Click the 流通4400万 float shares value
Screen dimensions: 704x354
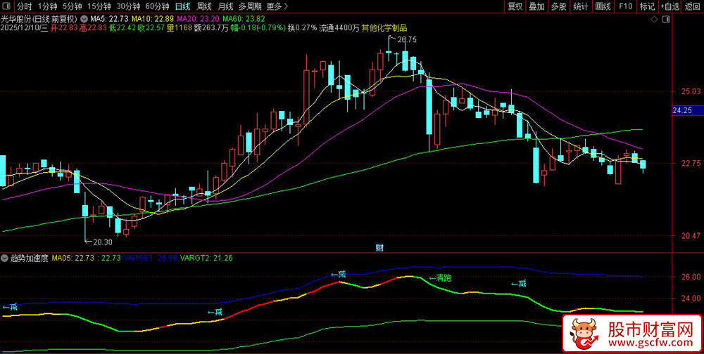(x=339, y=28)
